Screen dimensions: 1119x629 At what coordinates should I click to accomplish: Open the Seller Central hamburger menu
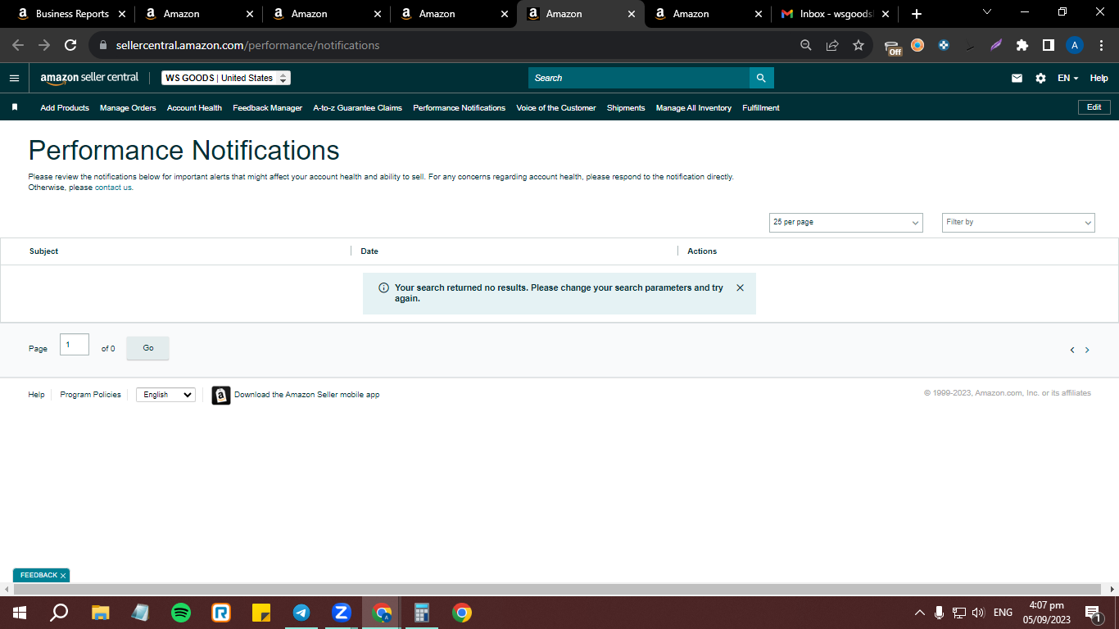tap(14, 78)
